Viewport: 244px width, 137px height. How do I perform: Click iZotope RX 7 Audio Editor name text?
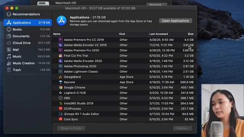click(81, 114)
